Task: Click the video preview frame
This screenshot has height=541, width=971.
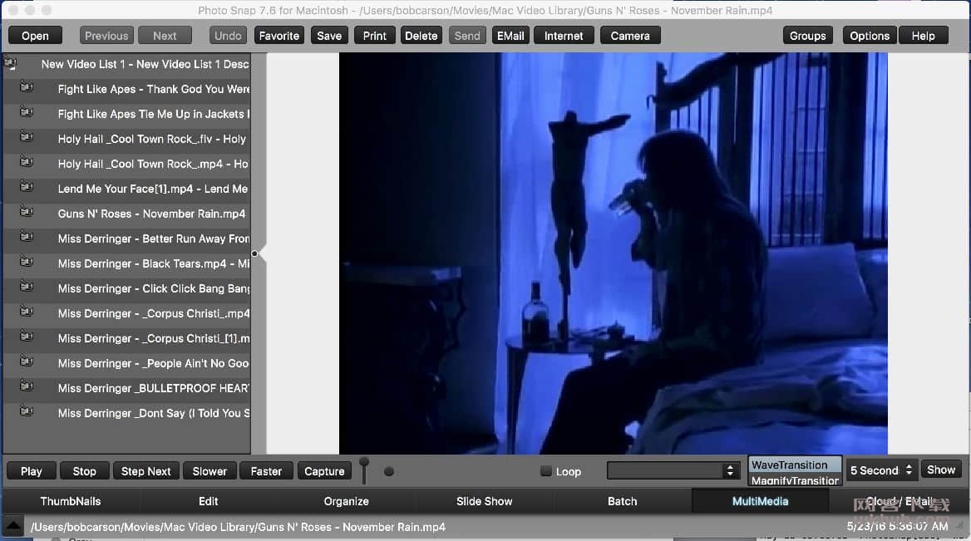Action: [613, 253]
